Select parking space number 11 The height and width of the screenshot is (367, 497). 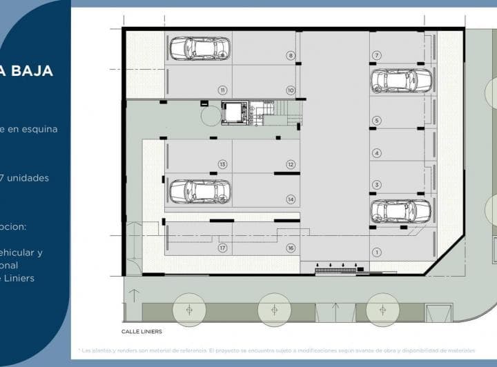coord(222,90)
